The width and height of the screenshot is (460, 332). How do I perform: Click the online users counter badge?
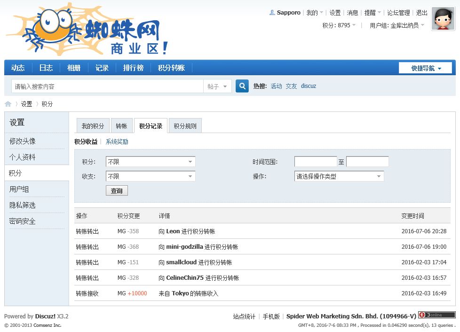tap(437, 315)
